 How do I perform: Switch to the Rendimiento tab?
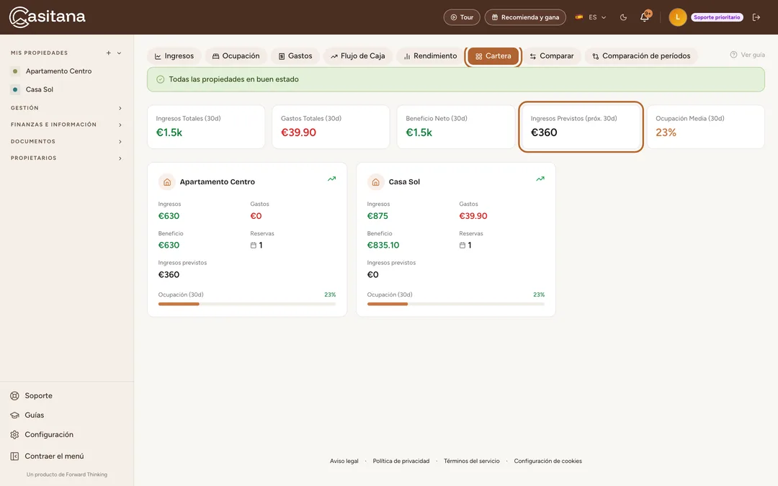pos(429,56)
